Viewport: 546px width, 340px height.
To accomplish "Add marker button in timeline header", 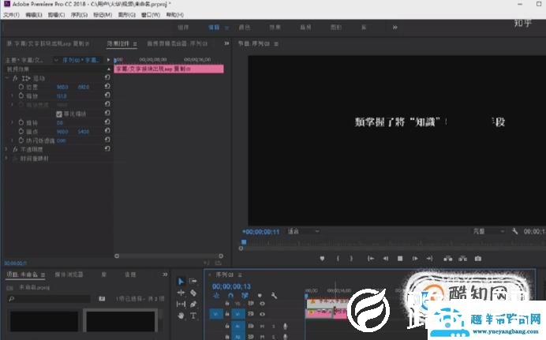I will coord(260,296).
